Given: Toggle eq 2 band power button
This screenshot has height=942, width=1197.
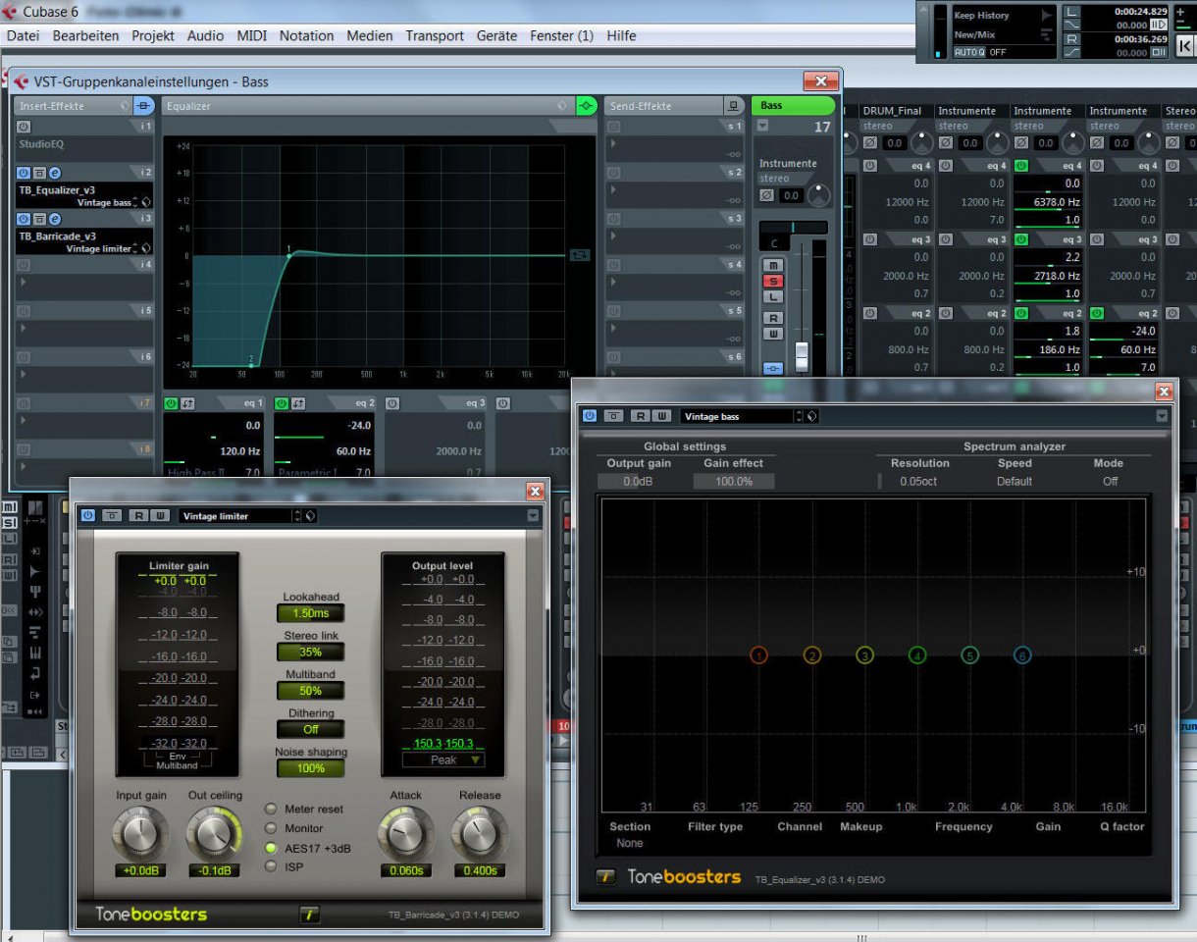Looking at the screenshot, I should coord(282,403).
